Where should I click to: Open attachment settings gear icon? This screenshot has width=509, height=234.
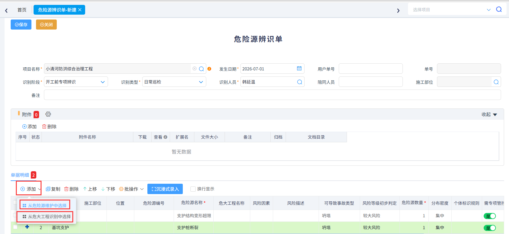[x=48, y=114]
